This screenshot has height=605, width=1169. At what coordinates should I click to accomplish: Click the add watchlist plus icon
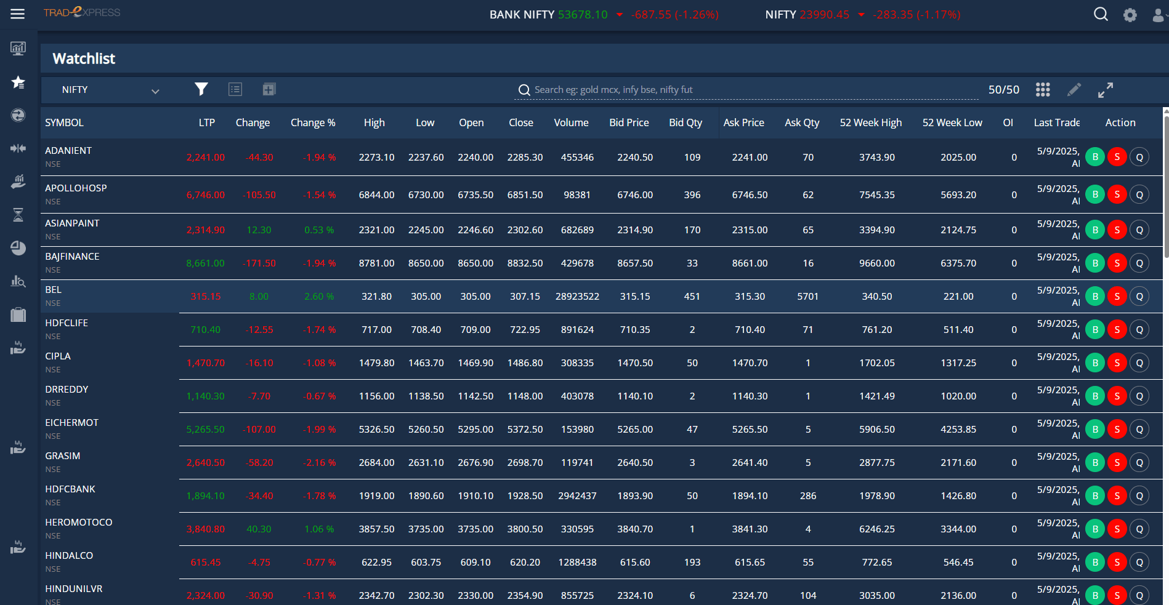point(269,89)
